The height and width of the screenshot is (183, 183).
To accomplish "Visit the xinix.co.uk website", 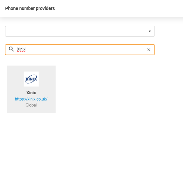I will coord(31,99).
